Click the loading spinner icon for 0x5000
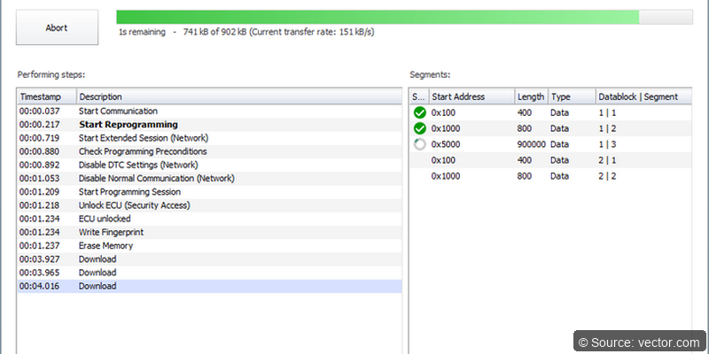This screenshot has width=709, height=354. [x=419, y=144]
